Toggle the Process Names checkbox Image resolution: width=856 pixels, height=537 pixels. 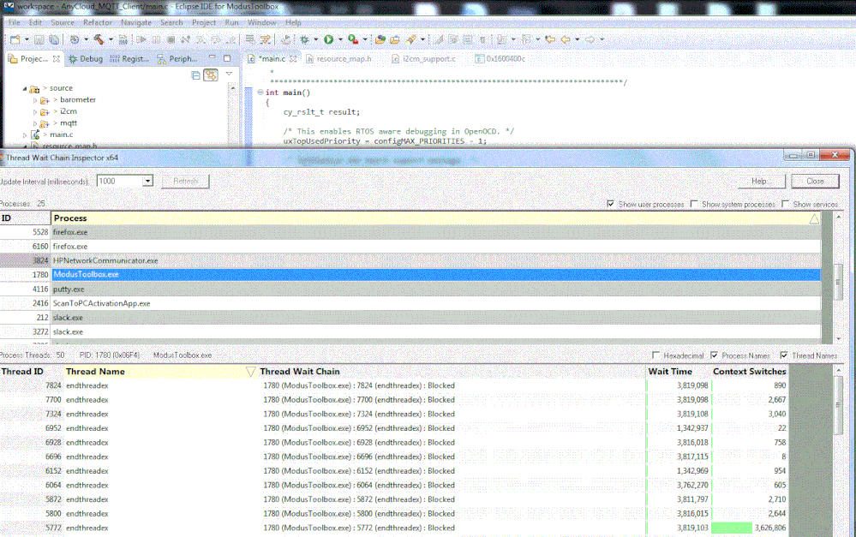(714, 355)
